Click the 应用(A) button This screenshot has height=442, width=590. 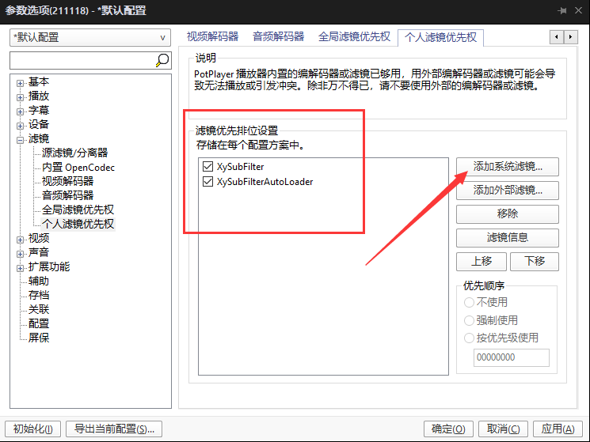[558, 429]
